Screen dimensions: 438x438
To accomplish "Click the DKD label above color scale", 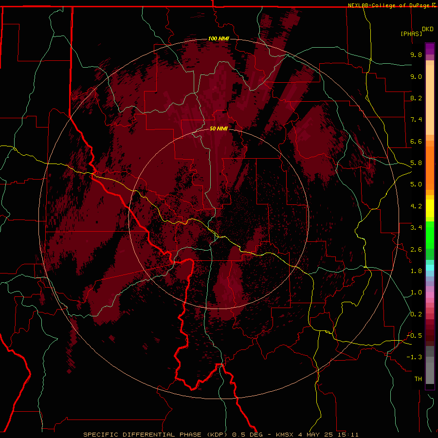I will [x=428, y=29].
